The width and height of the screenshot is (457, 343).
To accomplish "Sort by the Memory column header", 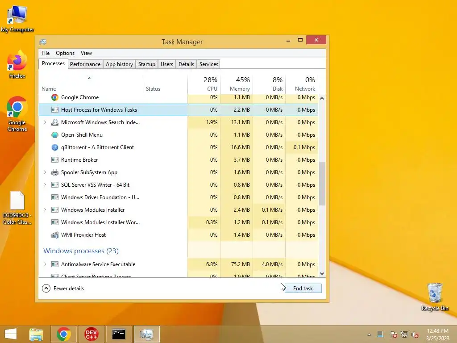I will (237, 84).
